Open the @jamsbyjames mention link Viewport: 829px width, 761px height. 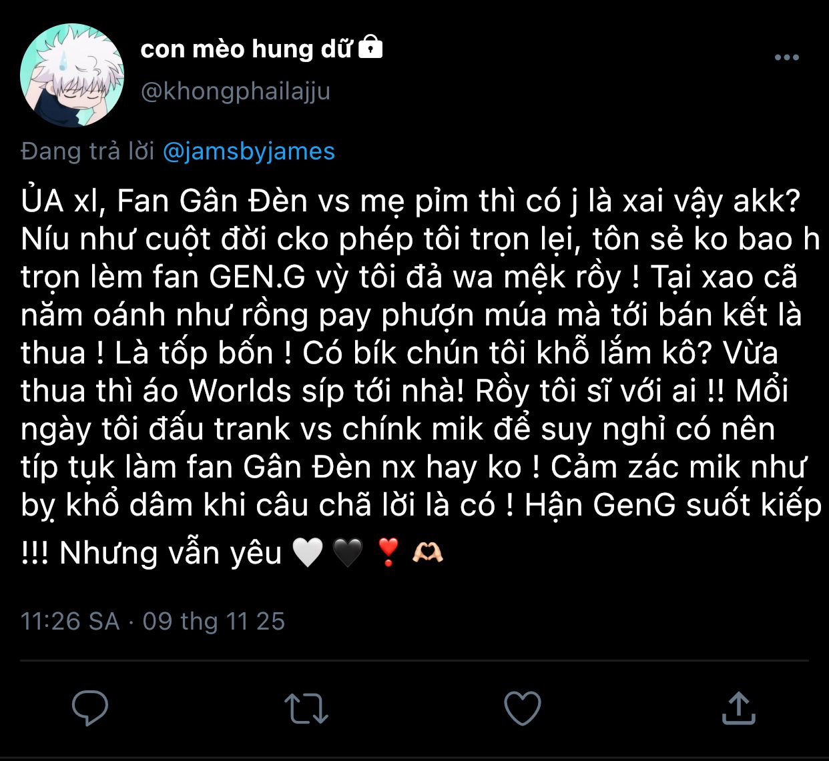[x=249, y=151]
